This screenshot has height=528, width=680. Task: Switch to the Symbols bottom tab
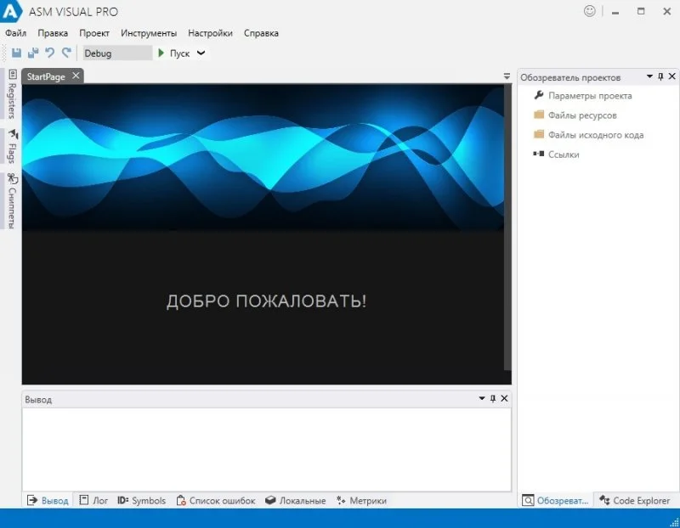pyautogui.click(x=141, y=500)
